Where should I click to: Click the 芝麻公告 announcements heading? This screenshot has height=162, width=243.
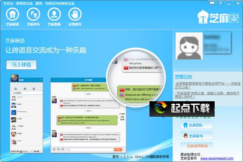pyautogui.click(x=183, y=77)
